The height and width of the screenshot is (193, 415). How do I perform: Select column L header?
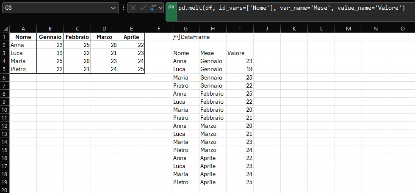[x=321, y=29]
